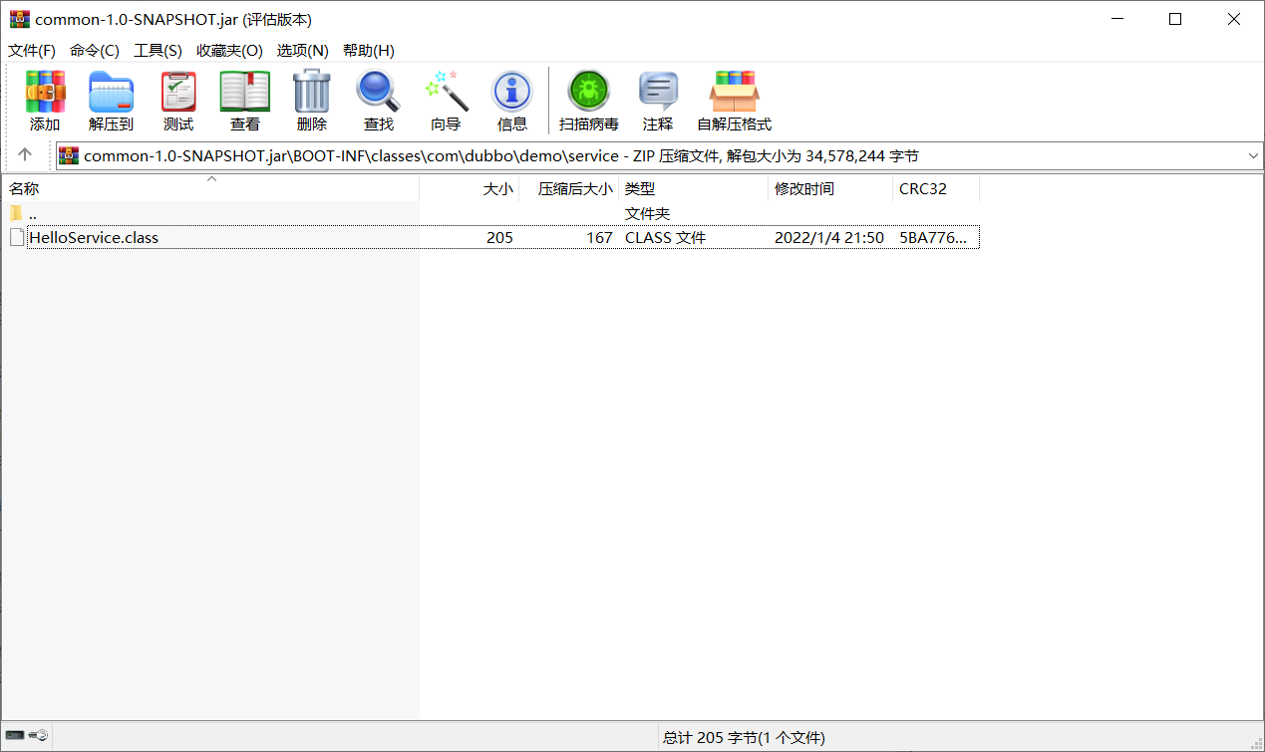Show archive Info (信息) icon

512,102
